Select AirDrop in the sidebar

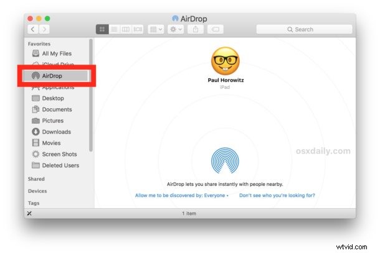(x=57, y=76)
